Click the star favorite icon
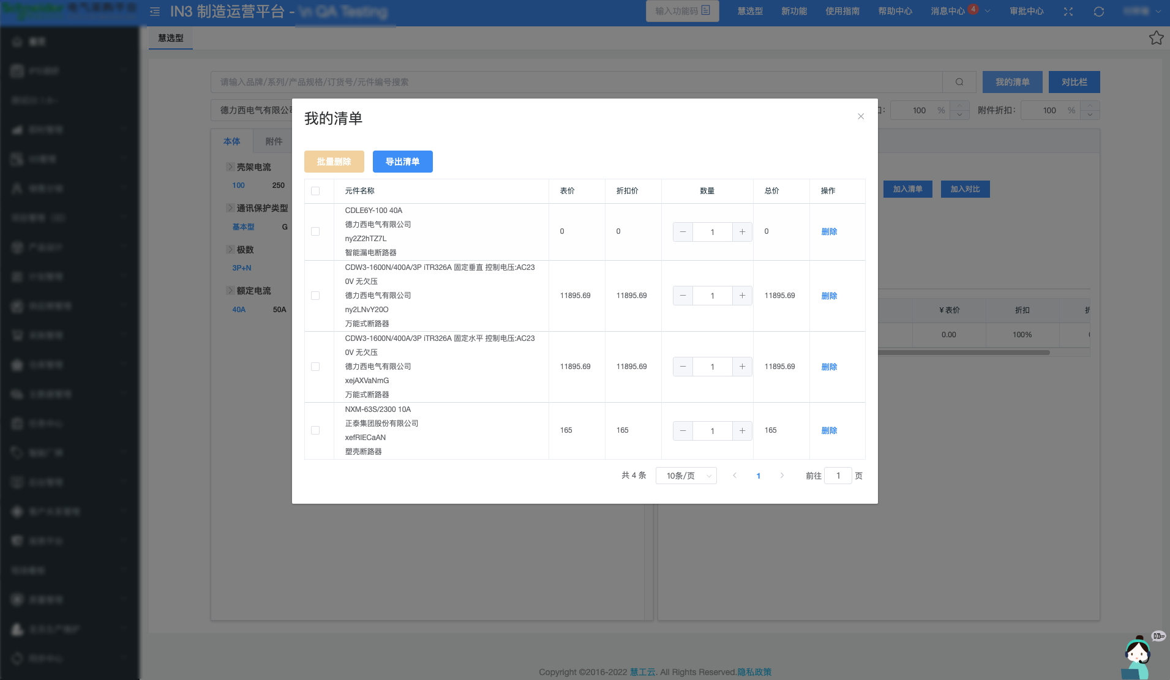Image resolution: width=1170 pixels, height=680 pixels. click(x=1156, y=38)
